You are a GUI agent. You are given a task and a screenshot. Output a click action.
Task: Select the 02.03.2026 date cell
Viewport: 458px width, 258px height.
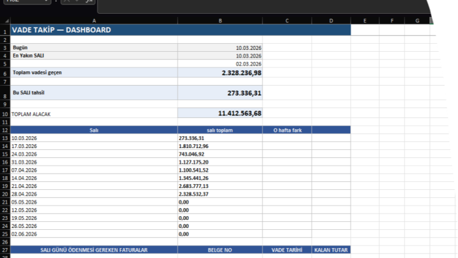(220, 64)
